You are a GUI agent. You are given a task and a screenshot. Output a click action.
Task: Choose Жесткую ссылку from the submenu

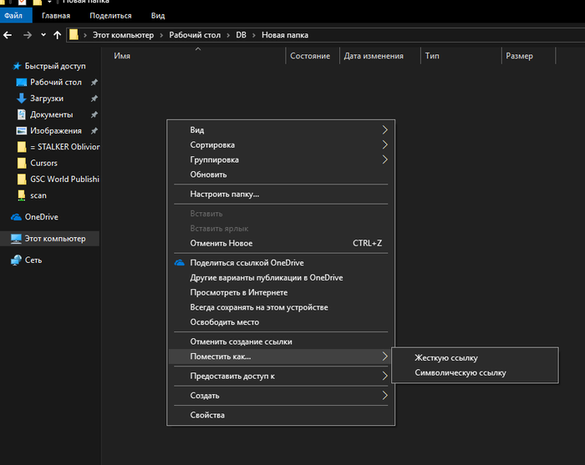tap(446, 357)
